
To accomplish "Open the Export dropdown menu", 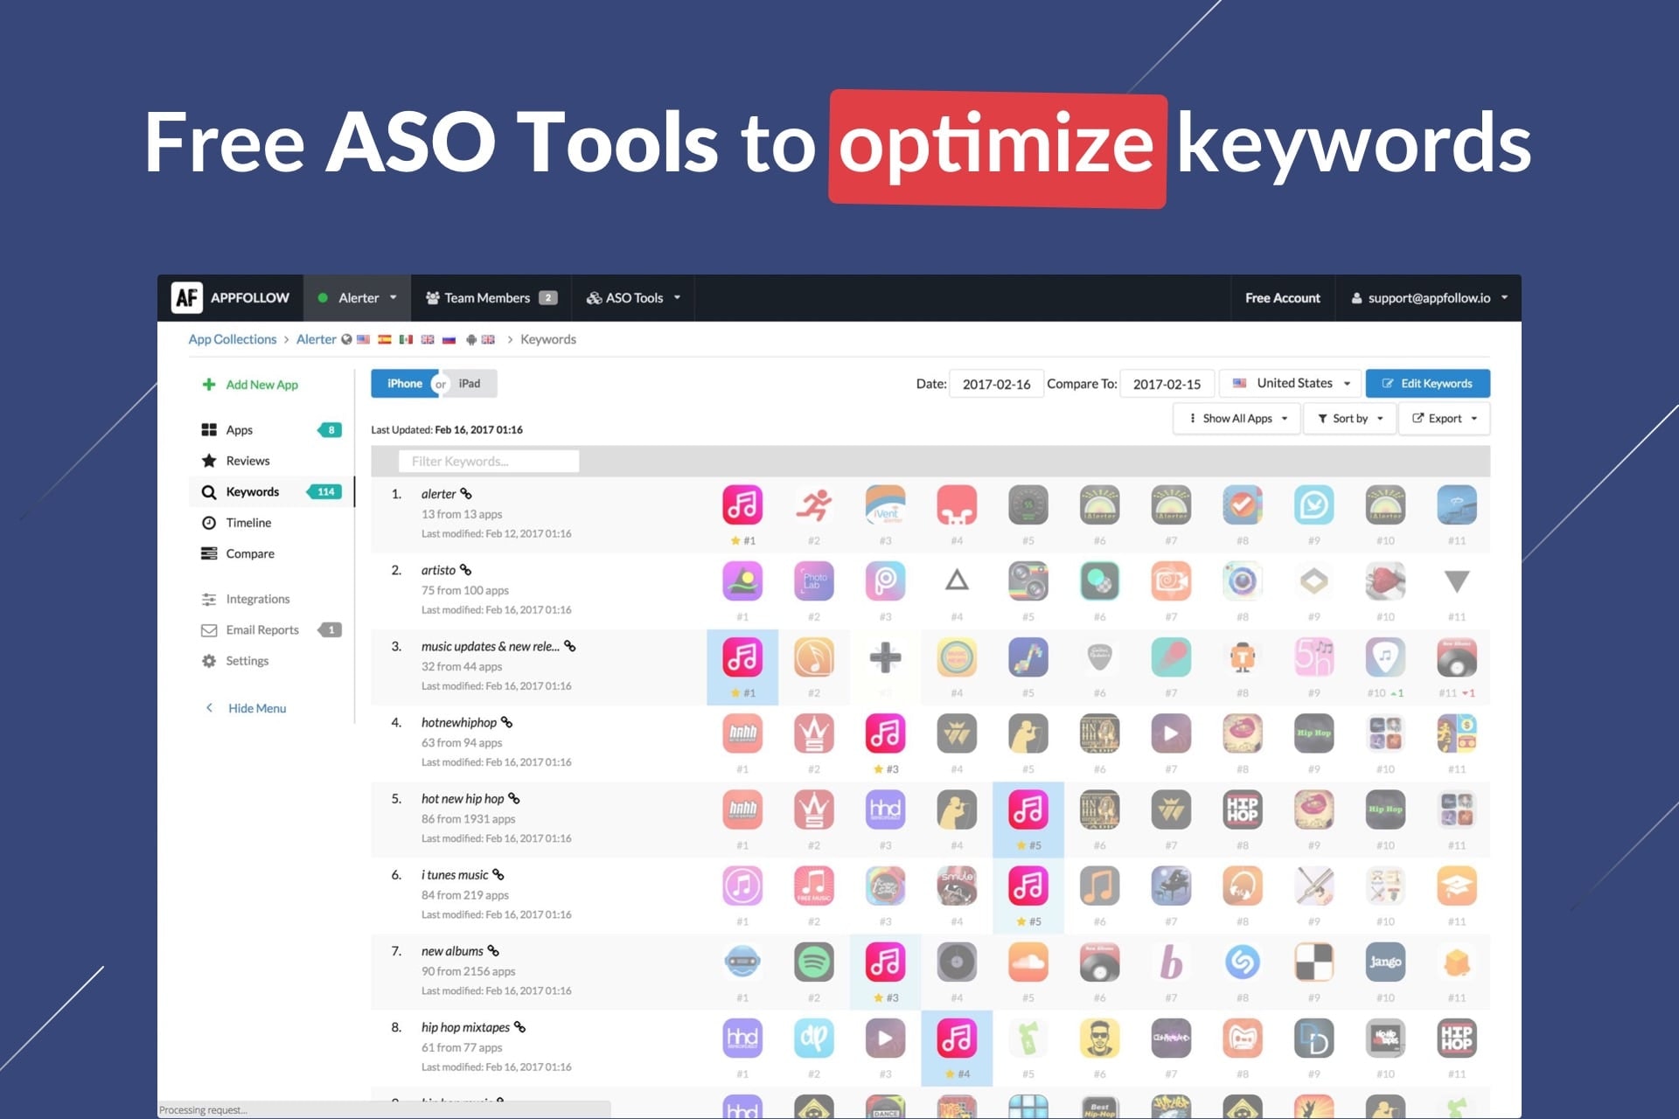I will [1445, 419].
